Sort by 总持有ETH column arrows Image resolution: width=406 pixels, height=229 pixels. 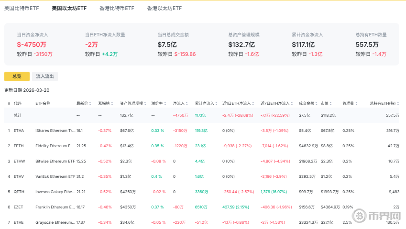click(398, 103)
